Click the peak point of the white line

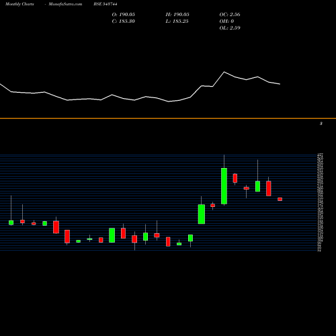[224, 72]
